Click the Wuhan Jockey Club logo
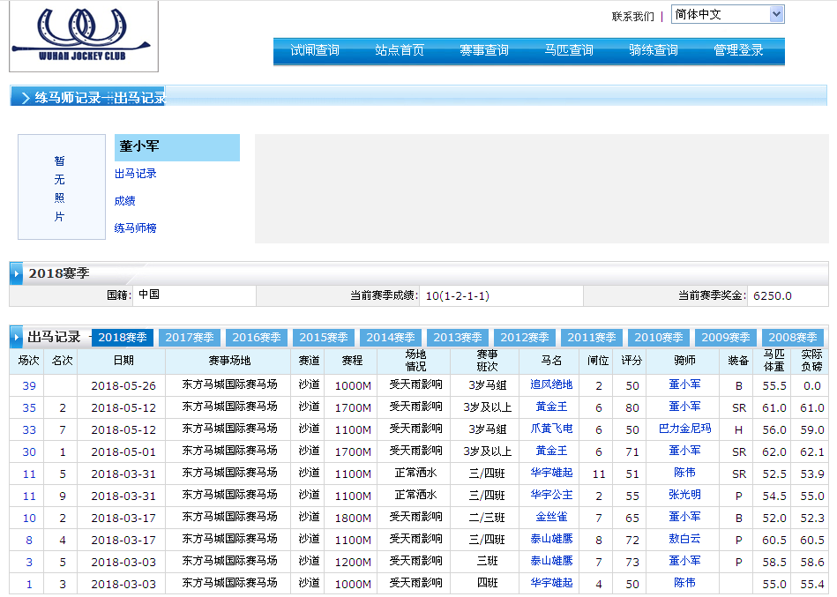 [x=84, y=36]
